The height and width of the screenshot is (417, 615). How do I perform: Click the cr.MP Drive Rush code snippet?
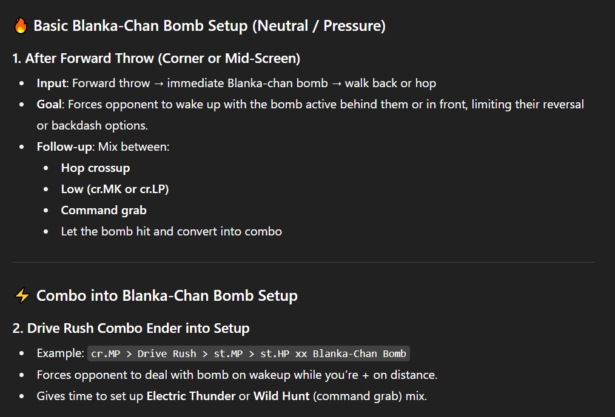click(x=249, y=353)
